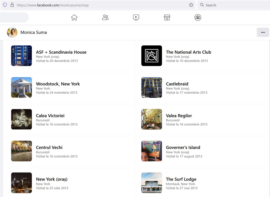Screen dimensions: 270x197
Task: Open the Watch video icon
Action: (x=136, y=17)
